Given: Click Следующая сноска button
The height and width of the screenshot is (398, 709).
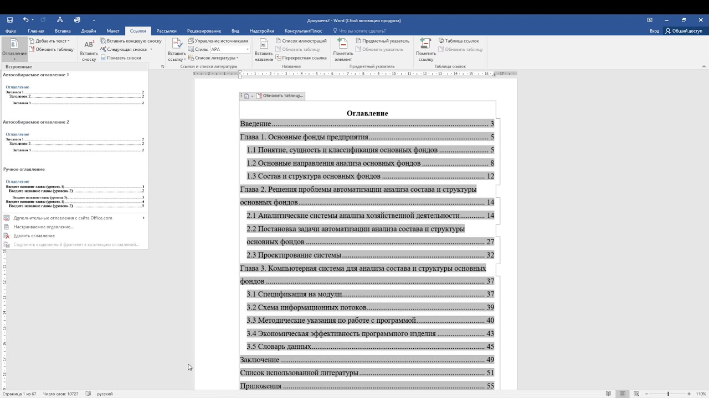Looking at the screenshot, I should [123, 49].
